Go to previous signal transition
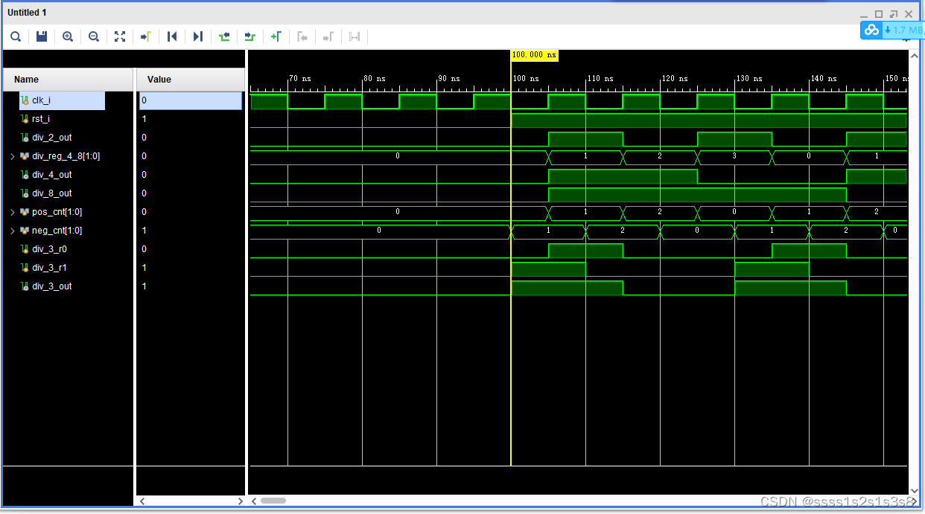Image resolution: width=925 pixels, height=514 pixels. 224,36
